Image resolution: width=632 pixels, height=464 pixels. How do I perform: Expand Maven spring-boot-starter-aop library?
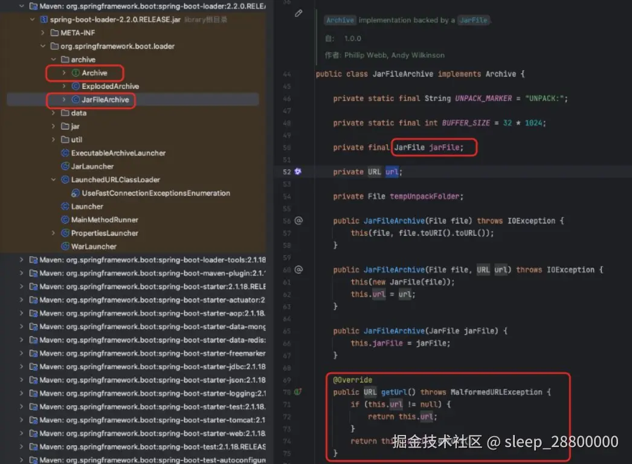(22, 313)
